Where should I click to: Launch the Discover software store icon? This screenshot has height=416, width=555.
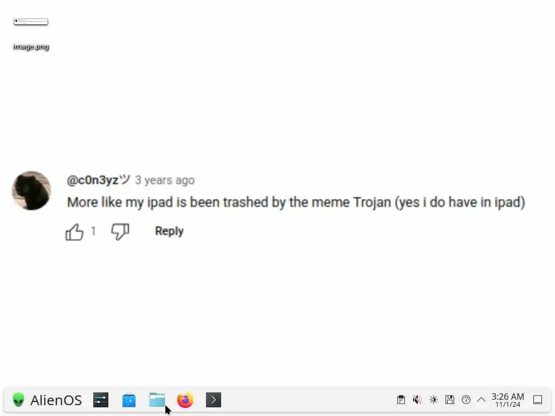[129, 400]
